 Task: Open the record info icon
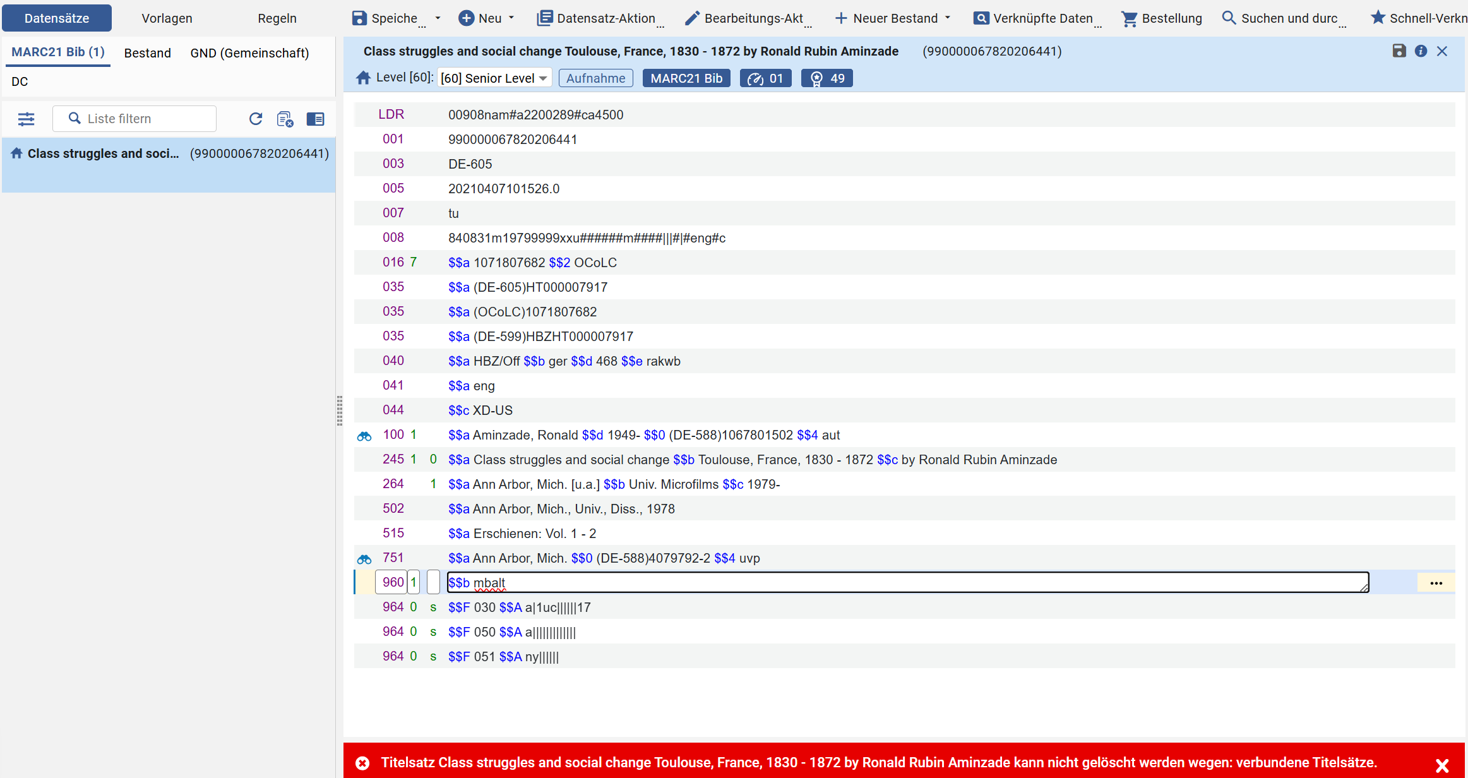[x=1421, y=51]
